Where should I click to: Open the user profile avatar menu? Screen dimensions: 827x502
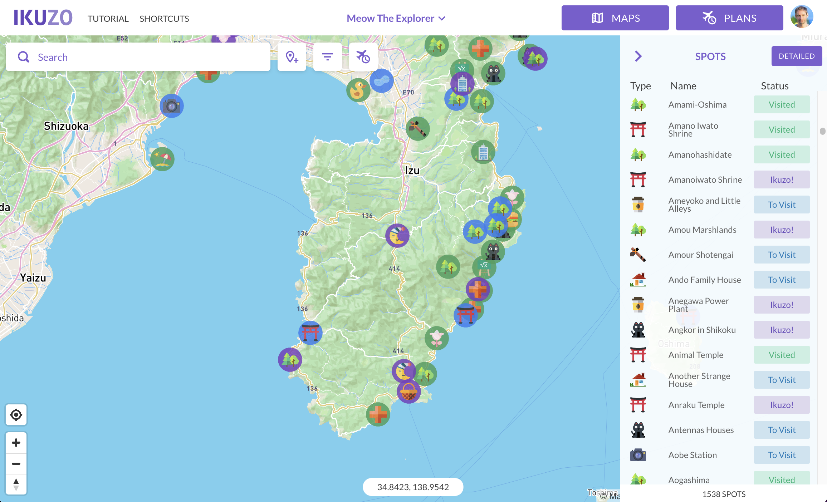pos(802,17)
